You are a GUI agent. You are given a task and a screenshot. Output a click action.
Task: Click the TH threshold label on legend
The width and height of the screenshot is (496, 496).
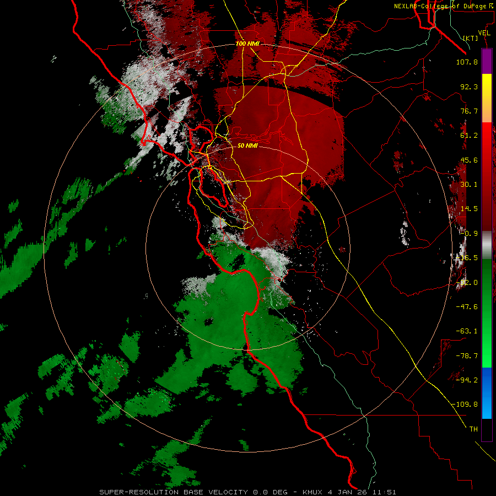click(473, 429)
